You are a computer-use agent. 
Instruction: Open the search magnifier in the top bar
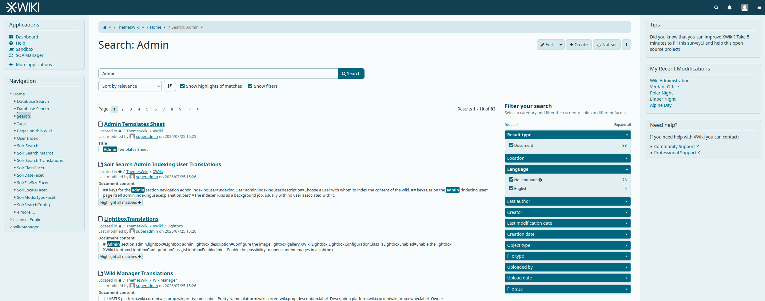(x=716, y=7)
